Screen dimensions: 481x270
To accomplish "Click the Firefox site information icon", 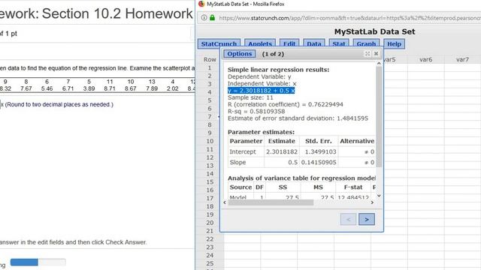I will pyautogui.click(x=204, y=18).
